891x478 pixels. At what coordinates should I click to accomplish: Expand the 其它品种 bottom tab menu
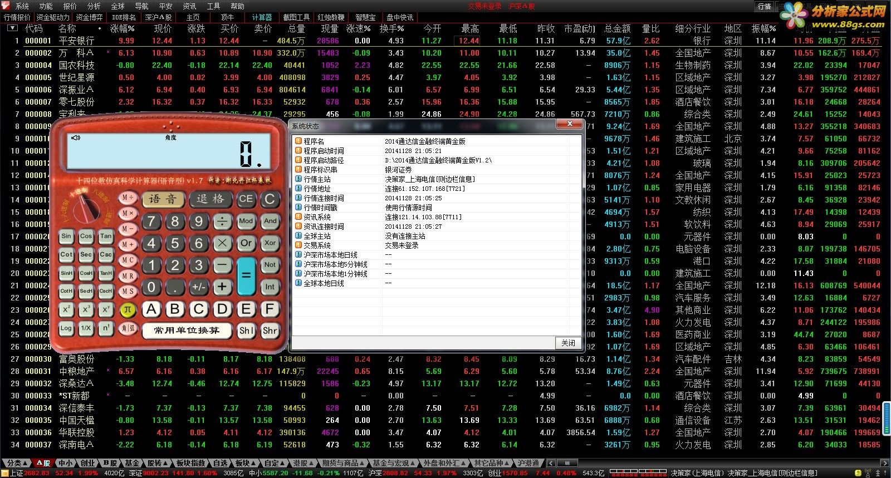(x=492, y=463)
